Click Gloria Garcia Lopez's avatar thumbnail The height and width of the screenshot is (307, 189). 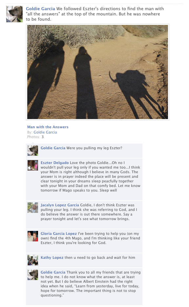click(x=33, y=236)
